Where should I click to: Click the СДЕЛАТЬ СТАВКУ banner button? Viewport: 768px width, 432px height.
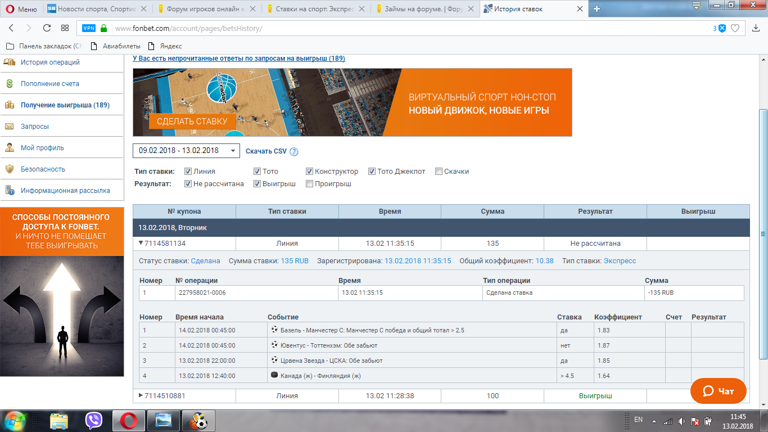(192, 121)
